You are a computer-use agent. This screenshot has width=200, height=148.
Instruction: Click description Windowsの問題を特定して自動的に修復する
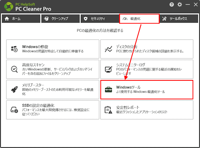[x=53, y=51]
